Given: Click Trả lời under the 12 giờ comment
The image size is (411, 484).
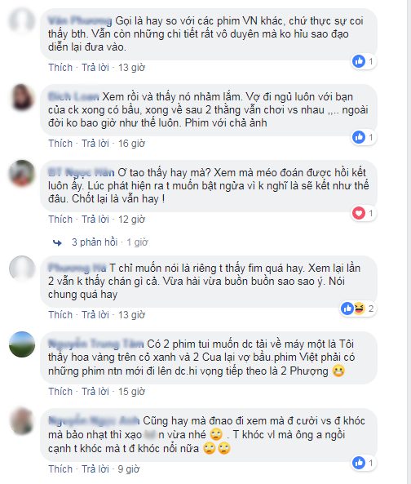Looking at the screenshot, I should click(95, 220).
